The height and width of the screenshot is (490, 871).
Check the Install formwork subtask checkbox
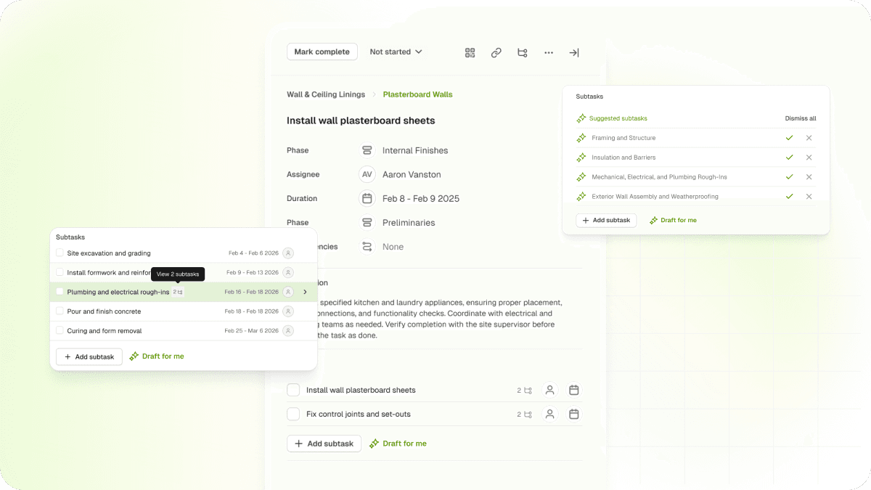pos(60,272)
